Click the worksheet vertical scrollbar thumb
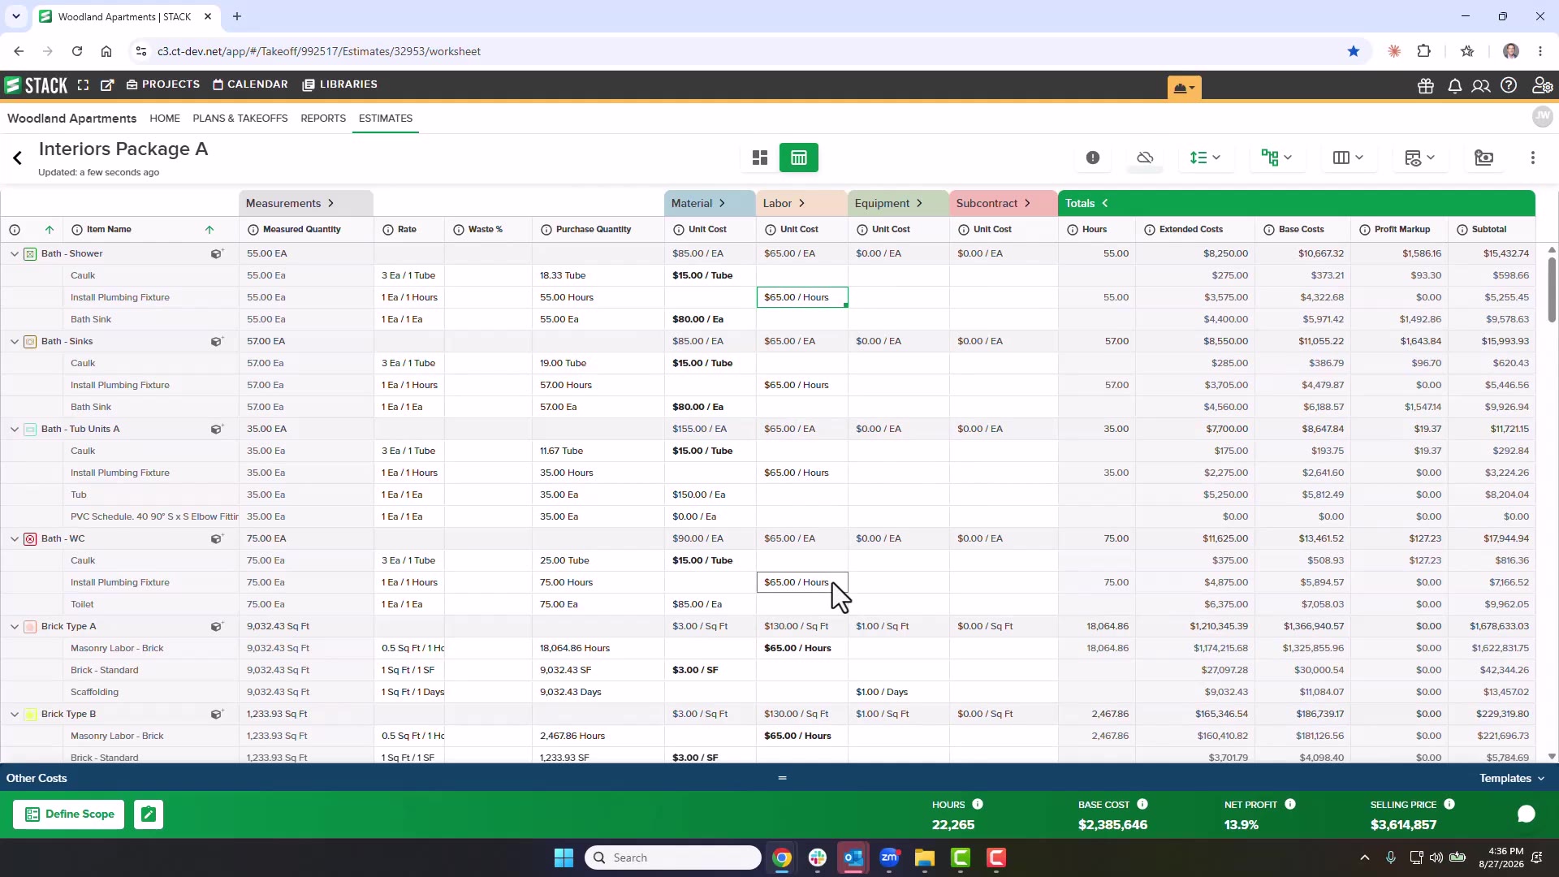 click(x=1552, y=288)
